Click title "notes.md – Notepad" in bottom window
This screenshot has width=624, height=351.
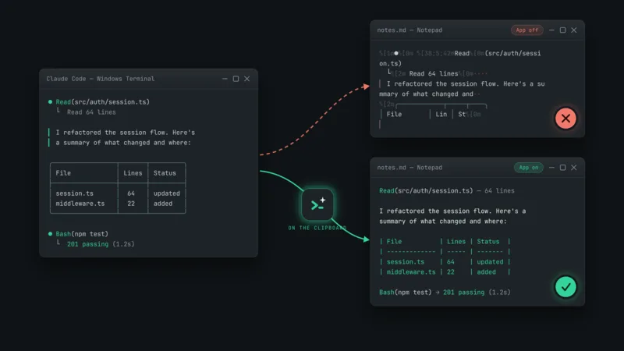[x=409, y=168]
